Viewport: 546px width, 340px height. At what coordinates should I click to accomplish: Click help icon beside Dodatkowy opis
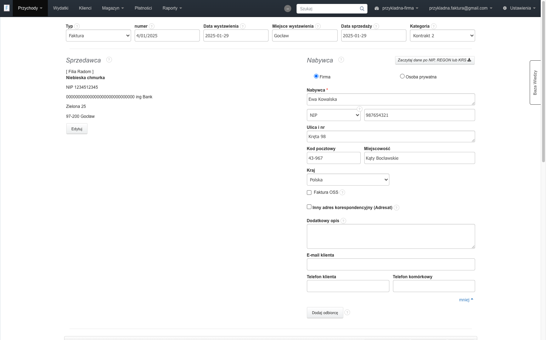pyautogui.click(x=343, y=221)
